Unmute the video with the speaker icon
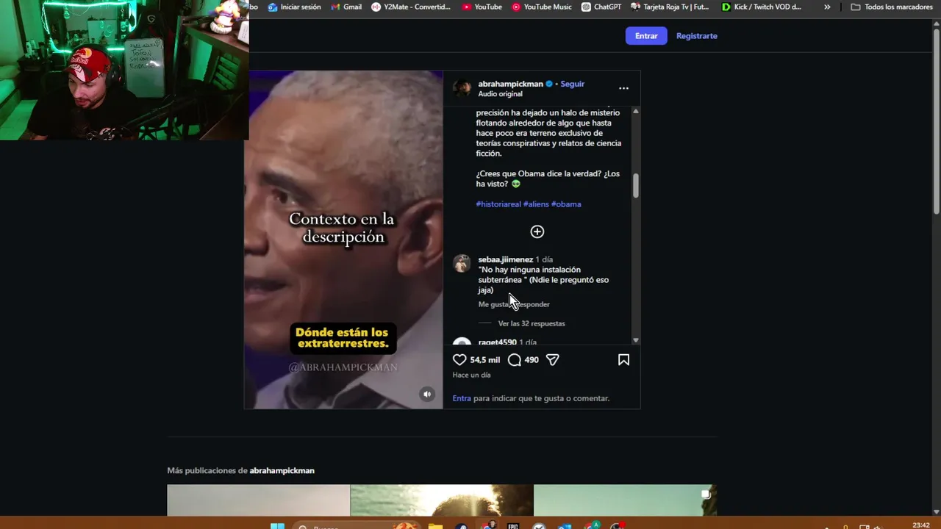 point(427,395)
